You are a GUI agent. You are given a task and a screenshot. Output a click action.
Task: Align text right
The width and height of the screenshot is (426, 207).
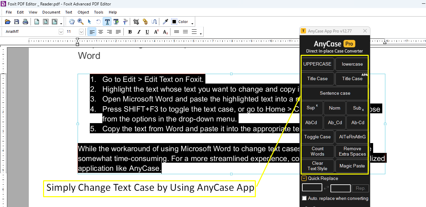tap(109, 32)
